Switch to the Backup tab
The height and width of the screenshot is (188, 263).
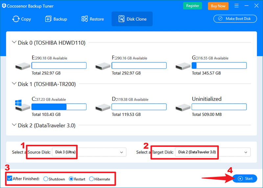pyautogui.click(x=56, y=19)
